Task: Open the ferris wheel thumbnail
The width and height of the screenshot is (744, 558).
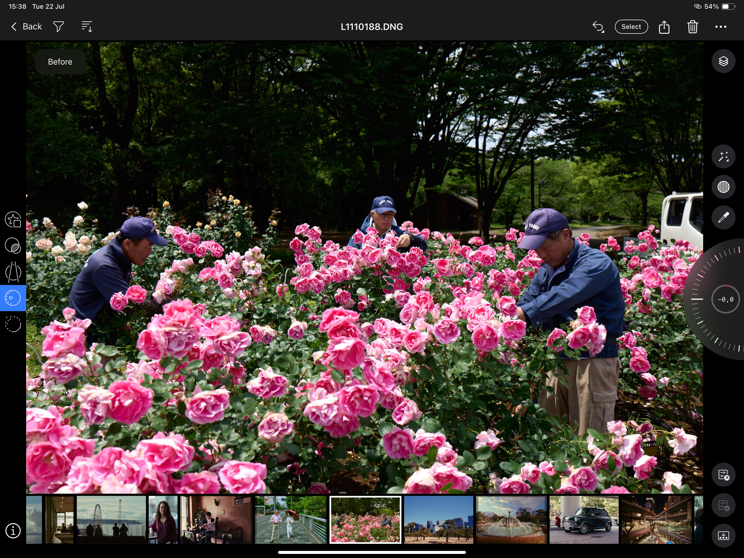Action: pos(111,520)
